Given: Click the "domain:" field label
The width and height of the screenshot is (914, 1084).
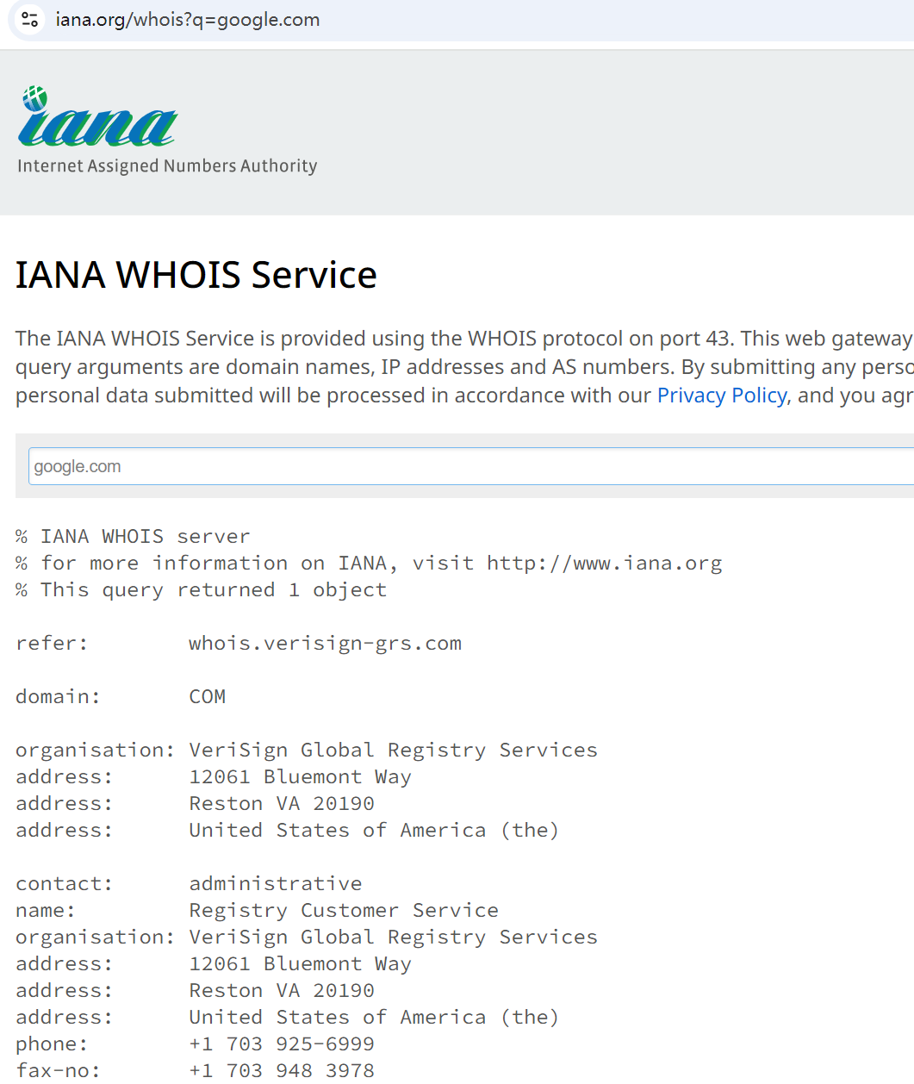Looking at the screenshot, I should click(58, 696).
